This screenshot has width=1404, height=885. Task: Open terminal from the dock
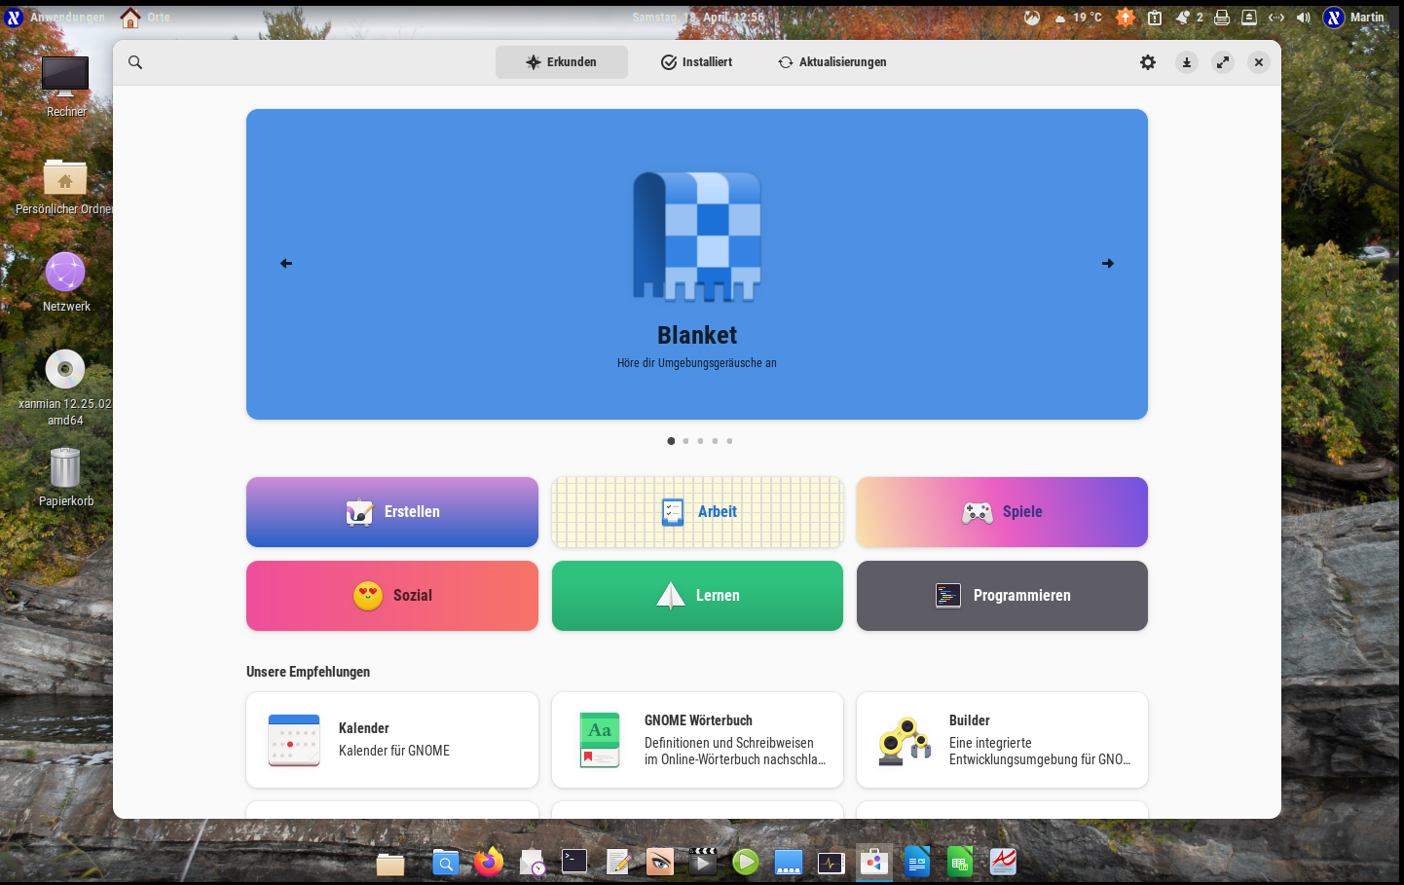[x=574, y=862]
